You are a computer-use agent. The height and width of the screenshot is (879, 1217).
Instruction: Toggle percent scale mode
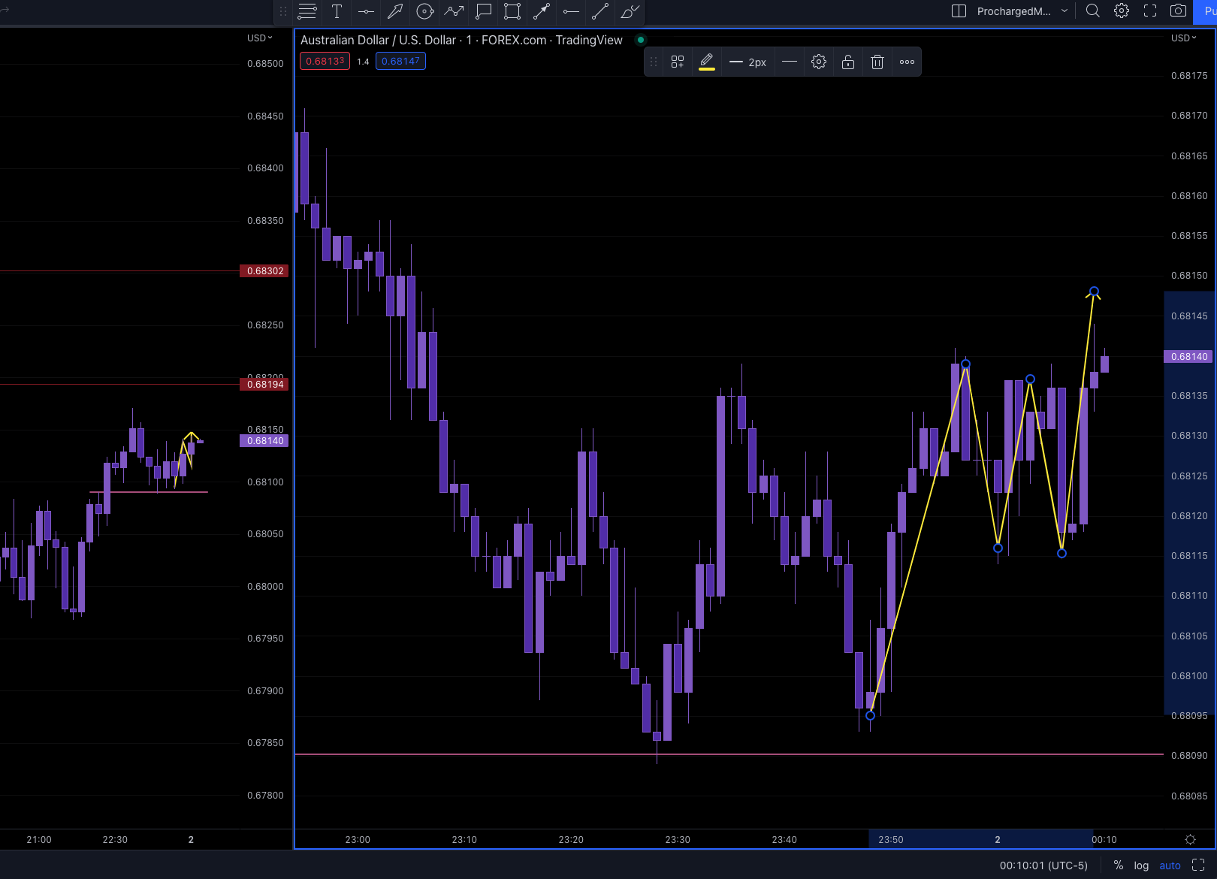click(1119, 865)
